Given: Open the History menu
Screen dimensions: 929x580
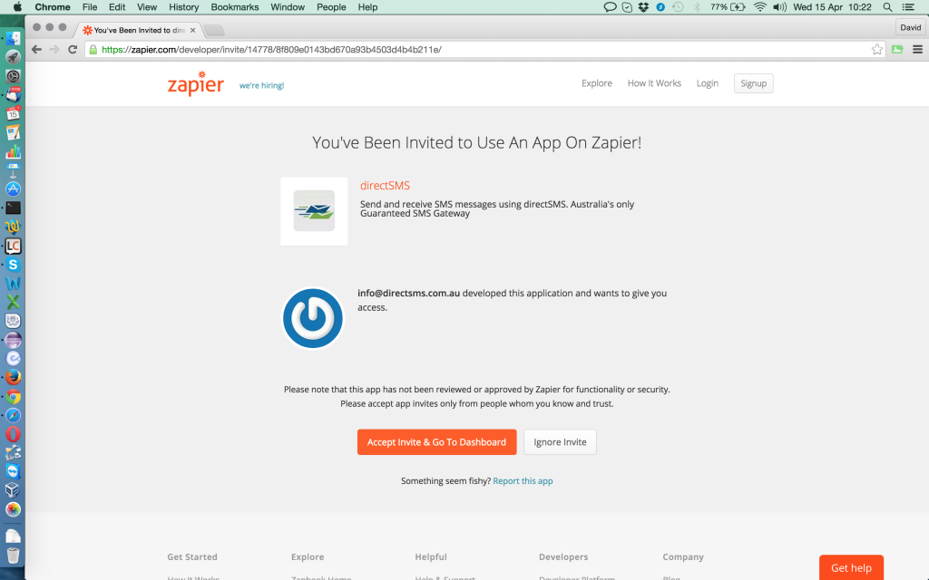Looking at the screenshot, I should 183,7.
